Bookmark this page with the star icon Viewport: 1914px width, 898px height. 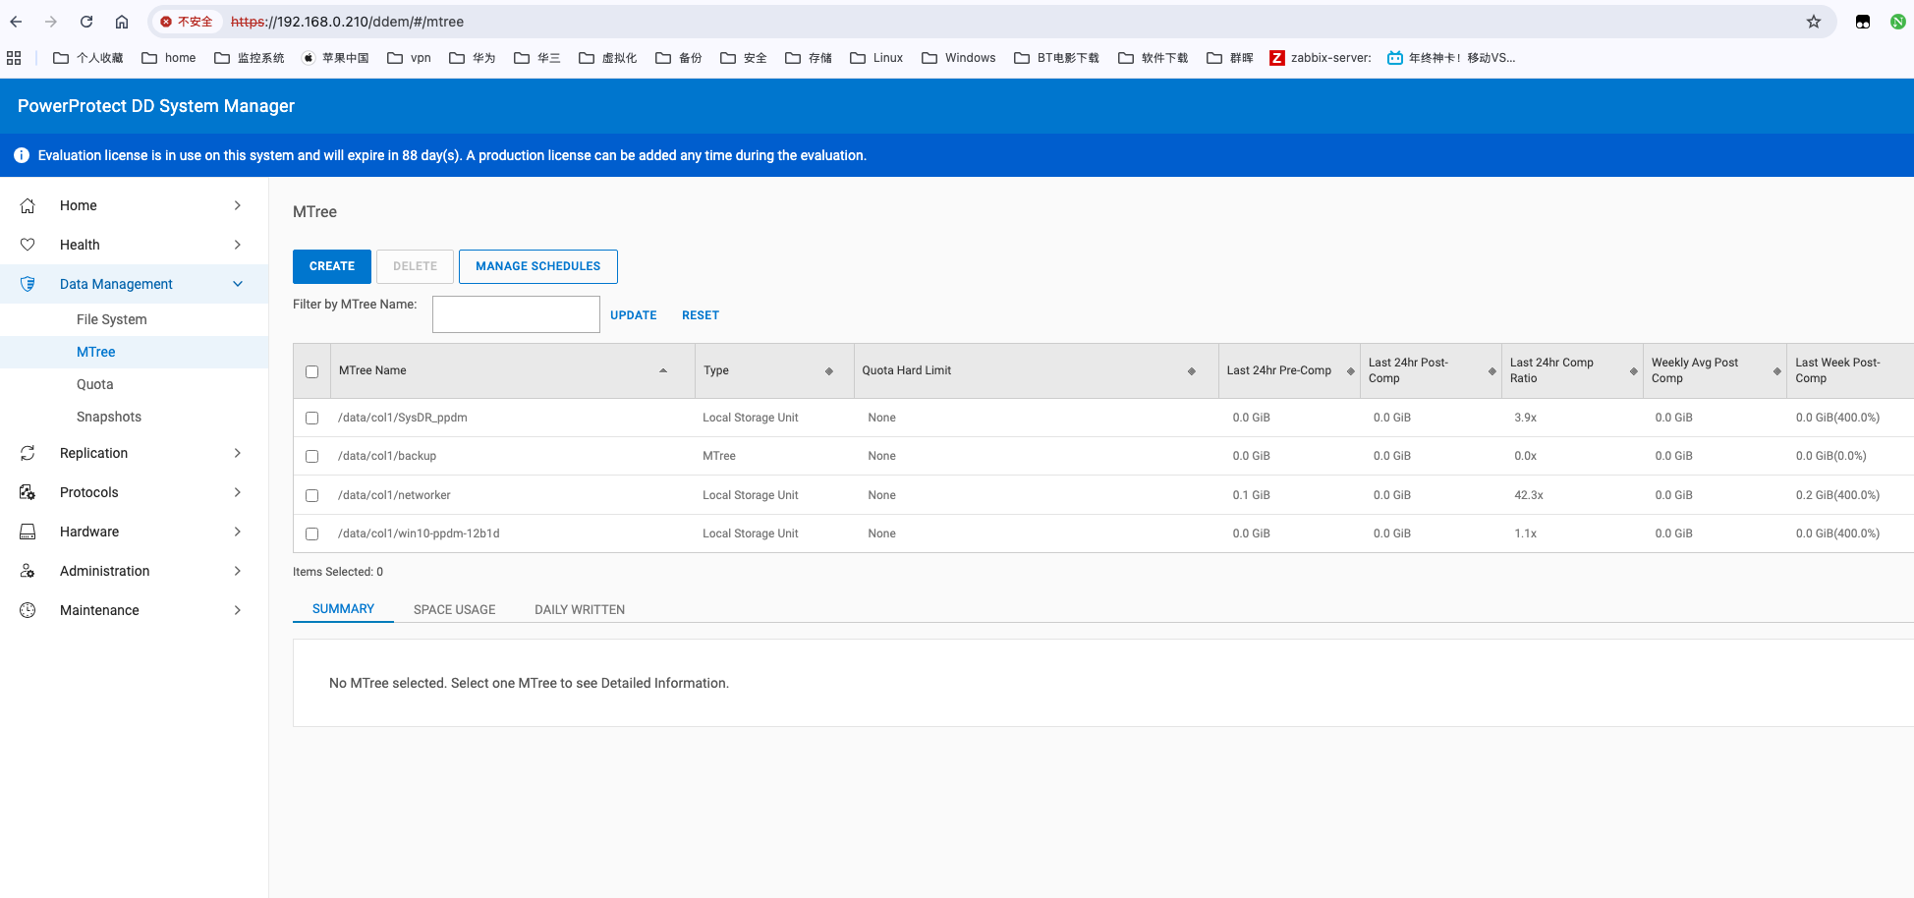tap(1814, 22)
